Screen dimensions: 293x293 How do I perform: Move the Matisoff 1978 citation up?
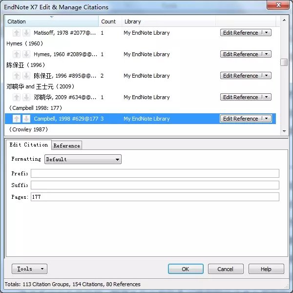click(17, 33)
